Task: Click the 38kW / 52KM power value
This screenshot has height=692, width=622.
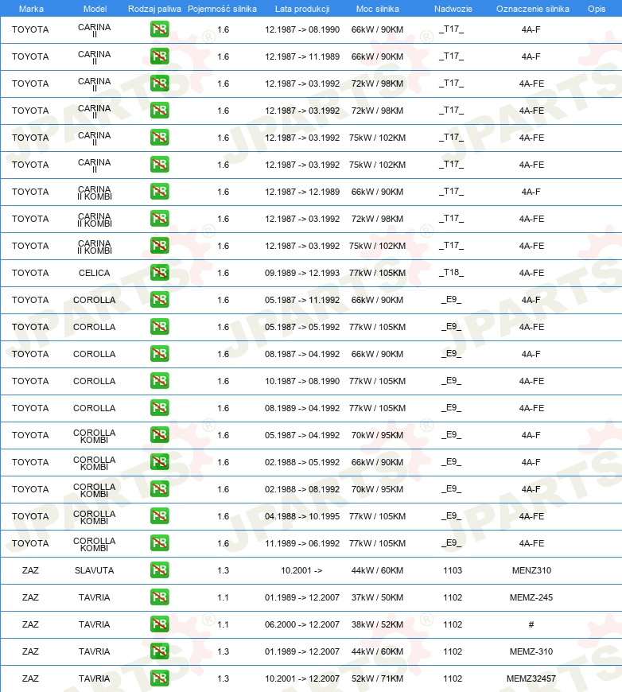Action: point(377,624)
